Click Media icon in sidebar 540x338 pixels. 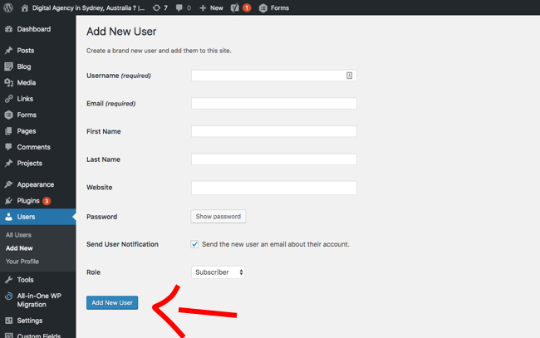pos(8,82)
